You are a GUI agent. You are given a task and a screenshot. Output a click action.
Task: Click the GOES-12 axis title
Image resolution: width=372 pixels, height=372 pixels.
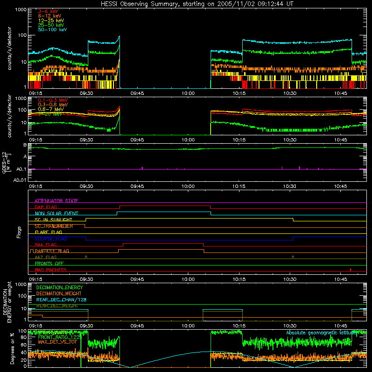[7, 163]
